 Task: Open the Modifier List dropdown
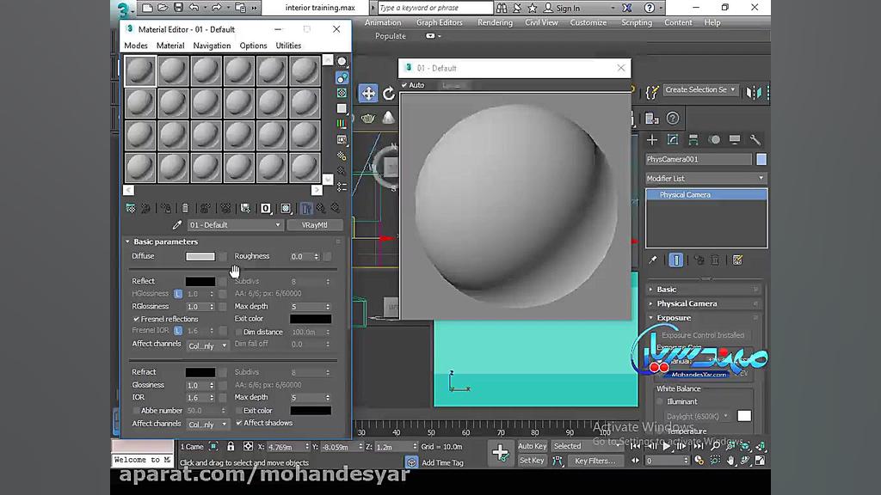[704, 178]
